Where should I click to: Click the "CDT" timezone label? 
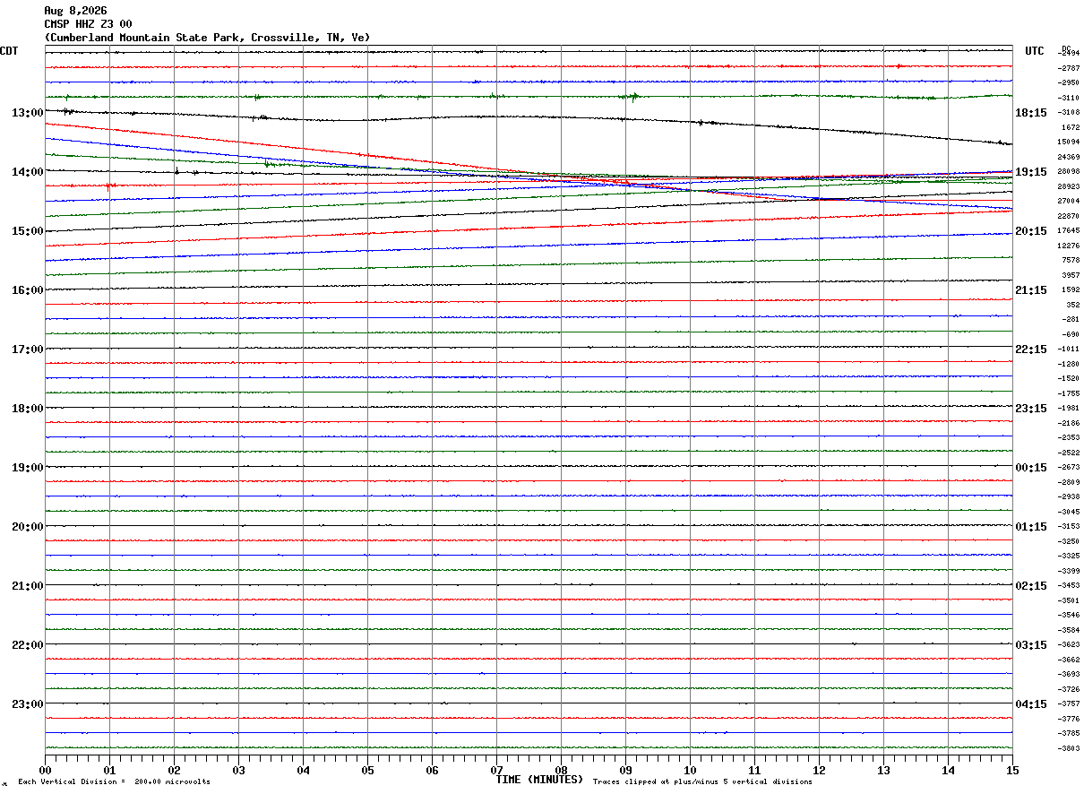tap(9, 51)
